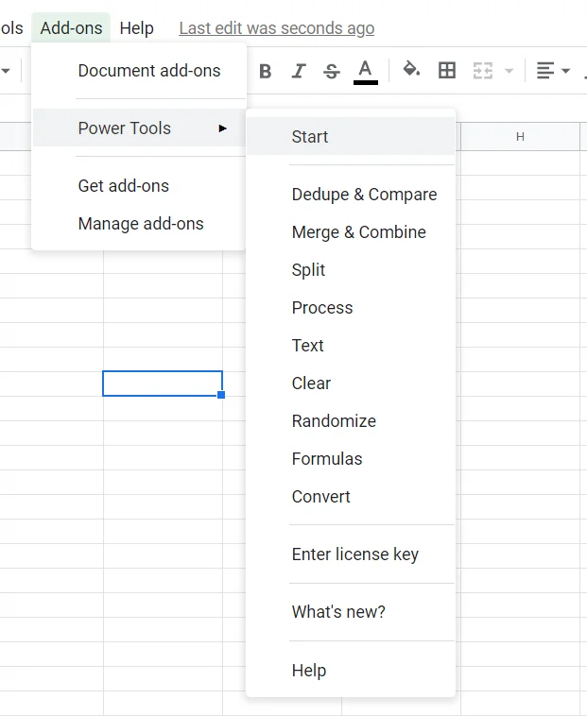Open Manage add-ons
The width and height of the screenshot is (587, 716).
tap(141, 224)
